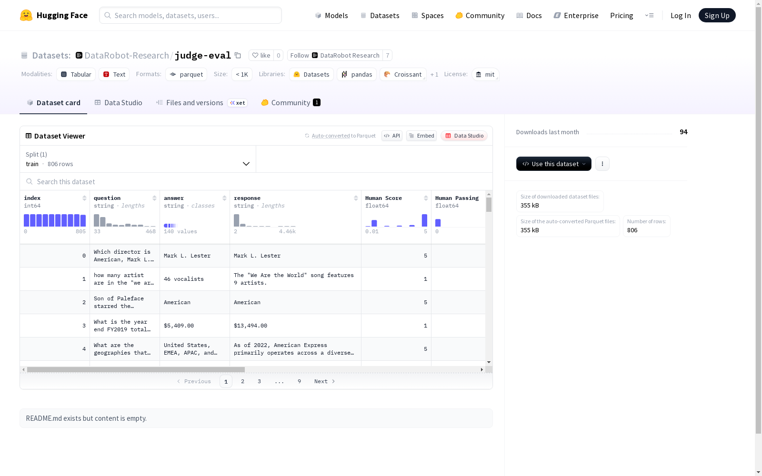Select the "Mark L. Lester" answer cell
This screenshot has height=476, width=762.
[x=195, y=256]
